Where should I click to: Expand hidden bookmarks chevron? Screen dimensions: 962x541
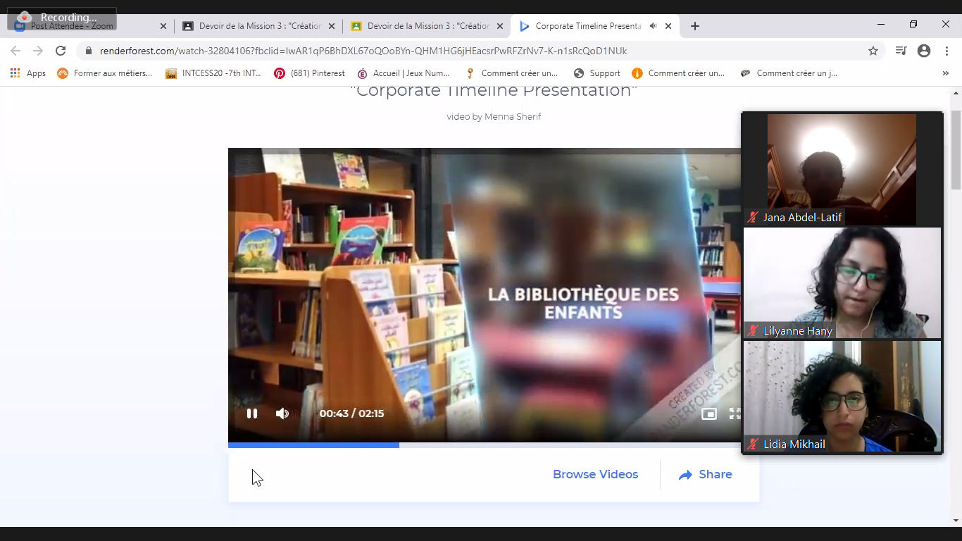[945, 73]
